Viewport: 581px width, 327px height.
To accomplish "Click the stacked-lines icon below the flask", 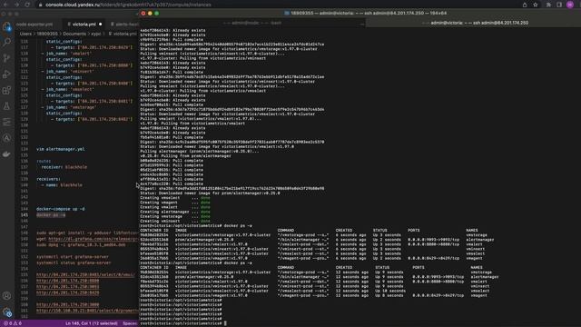I will point(6,122).
